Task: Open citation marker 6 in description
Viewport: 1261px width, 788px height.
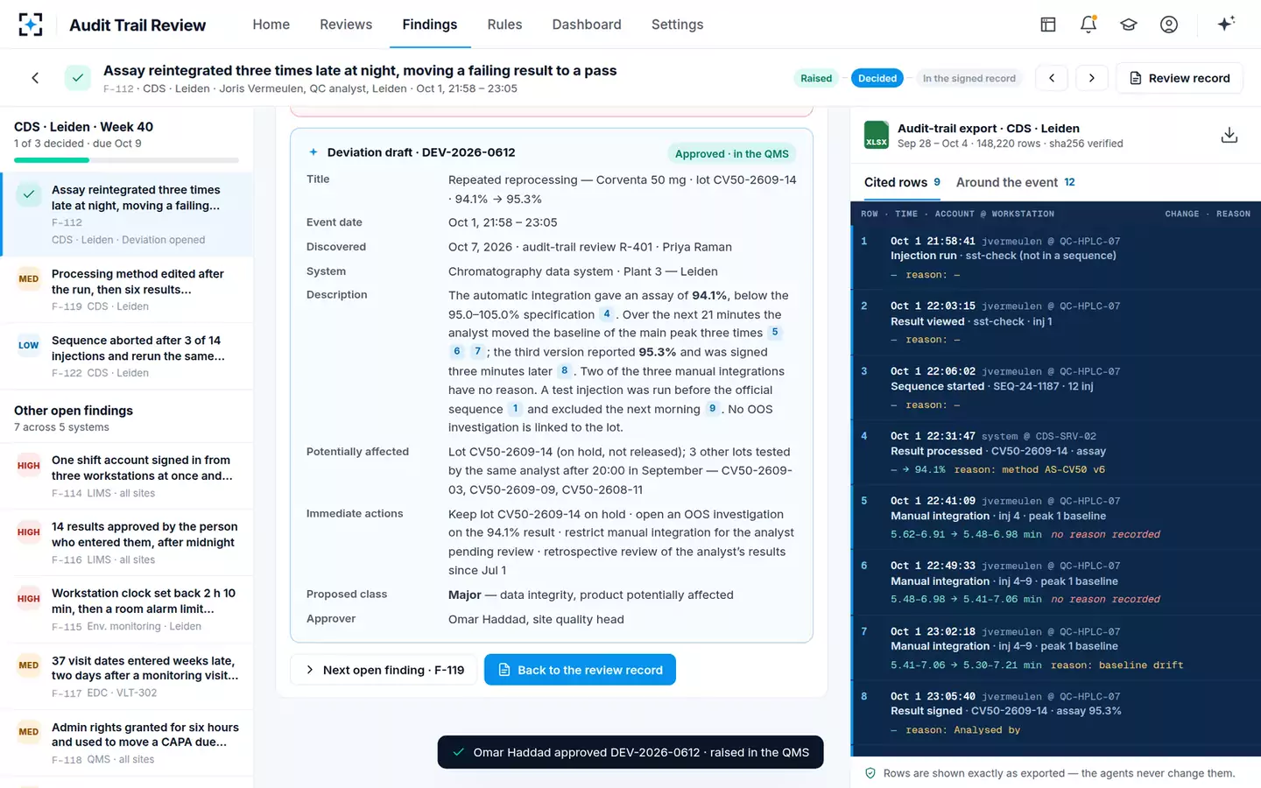Action: point(457,351)
